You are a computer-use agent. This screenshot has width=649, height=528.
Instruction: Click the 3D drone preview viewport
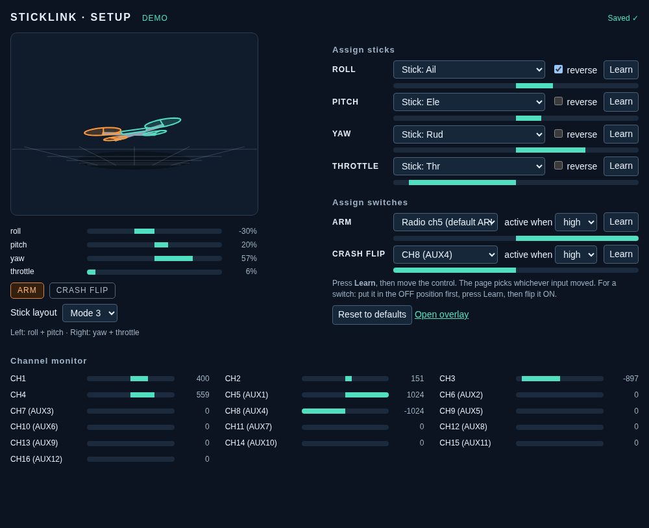click(x=134, y=124)
